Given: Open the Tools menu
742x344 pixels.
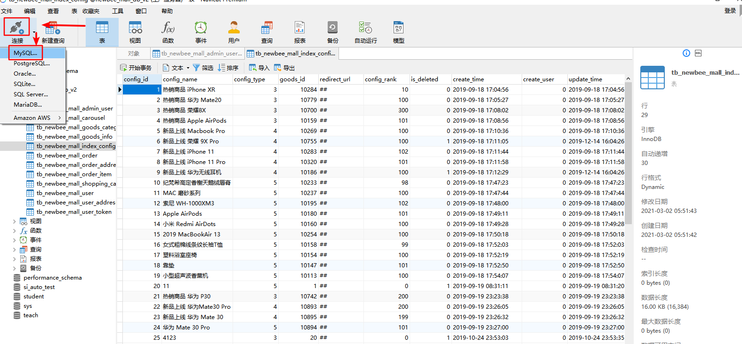Looking at the screenshot, I should [x=117, y=11].
